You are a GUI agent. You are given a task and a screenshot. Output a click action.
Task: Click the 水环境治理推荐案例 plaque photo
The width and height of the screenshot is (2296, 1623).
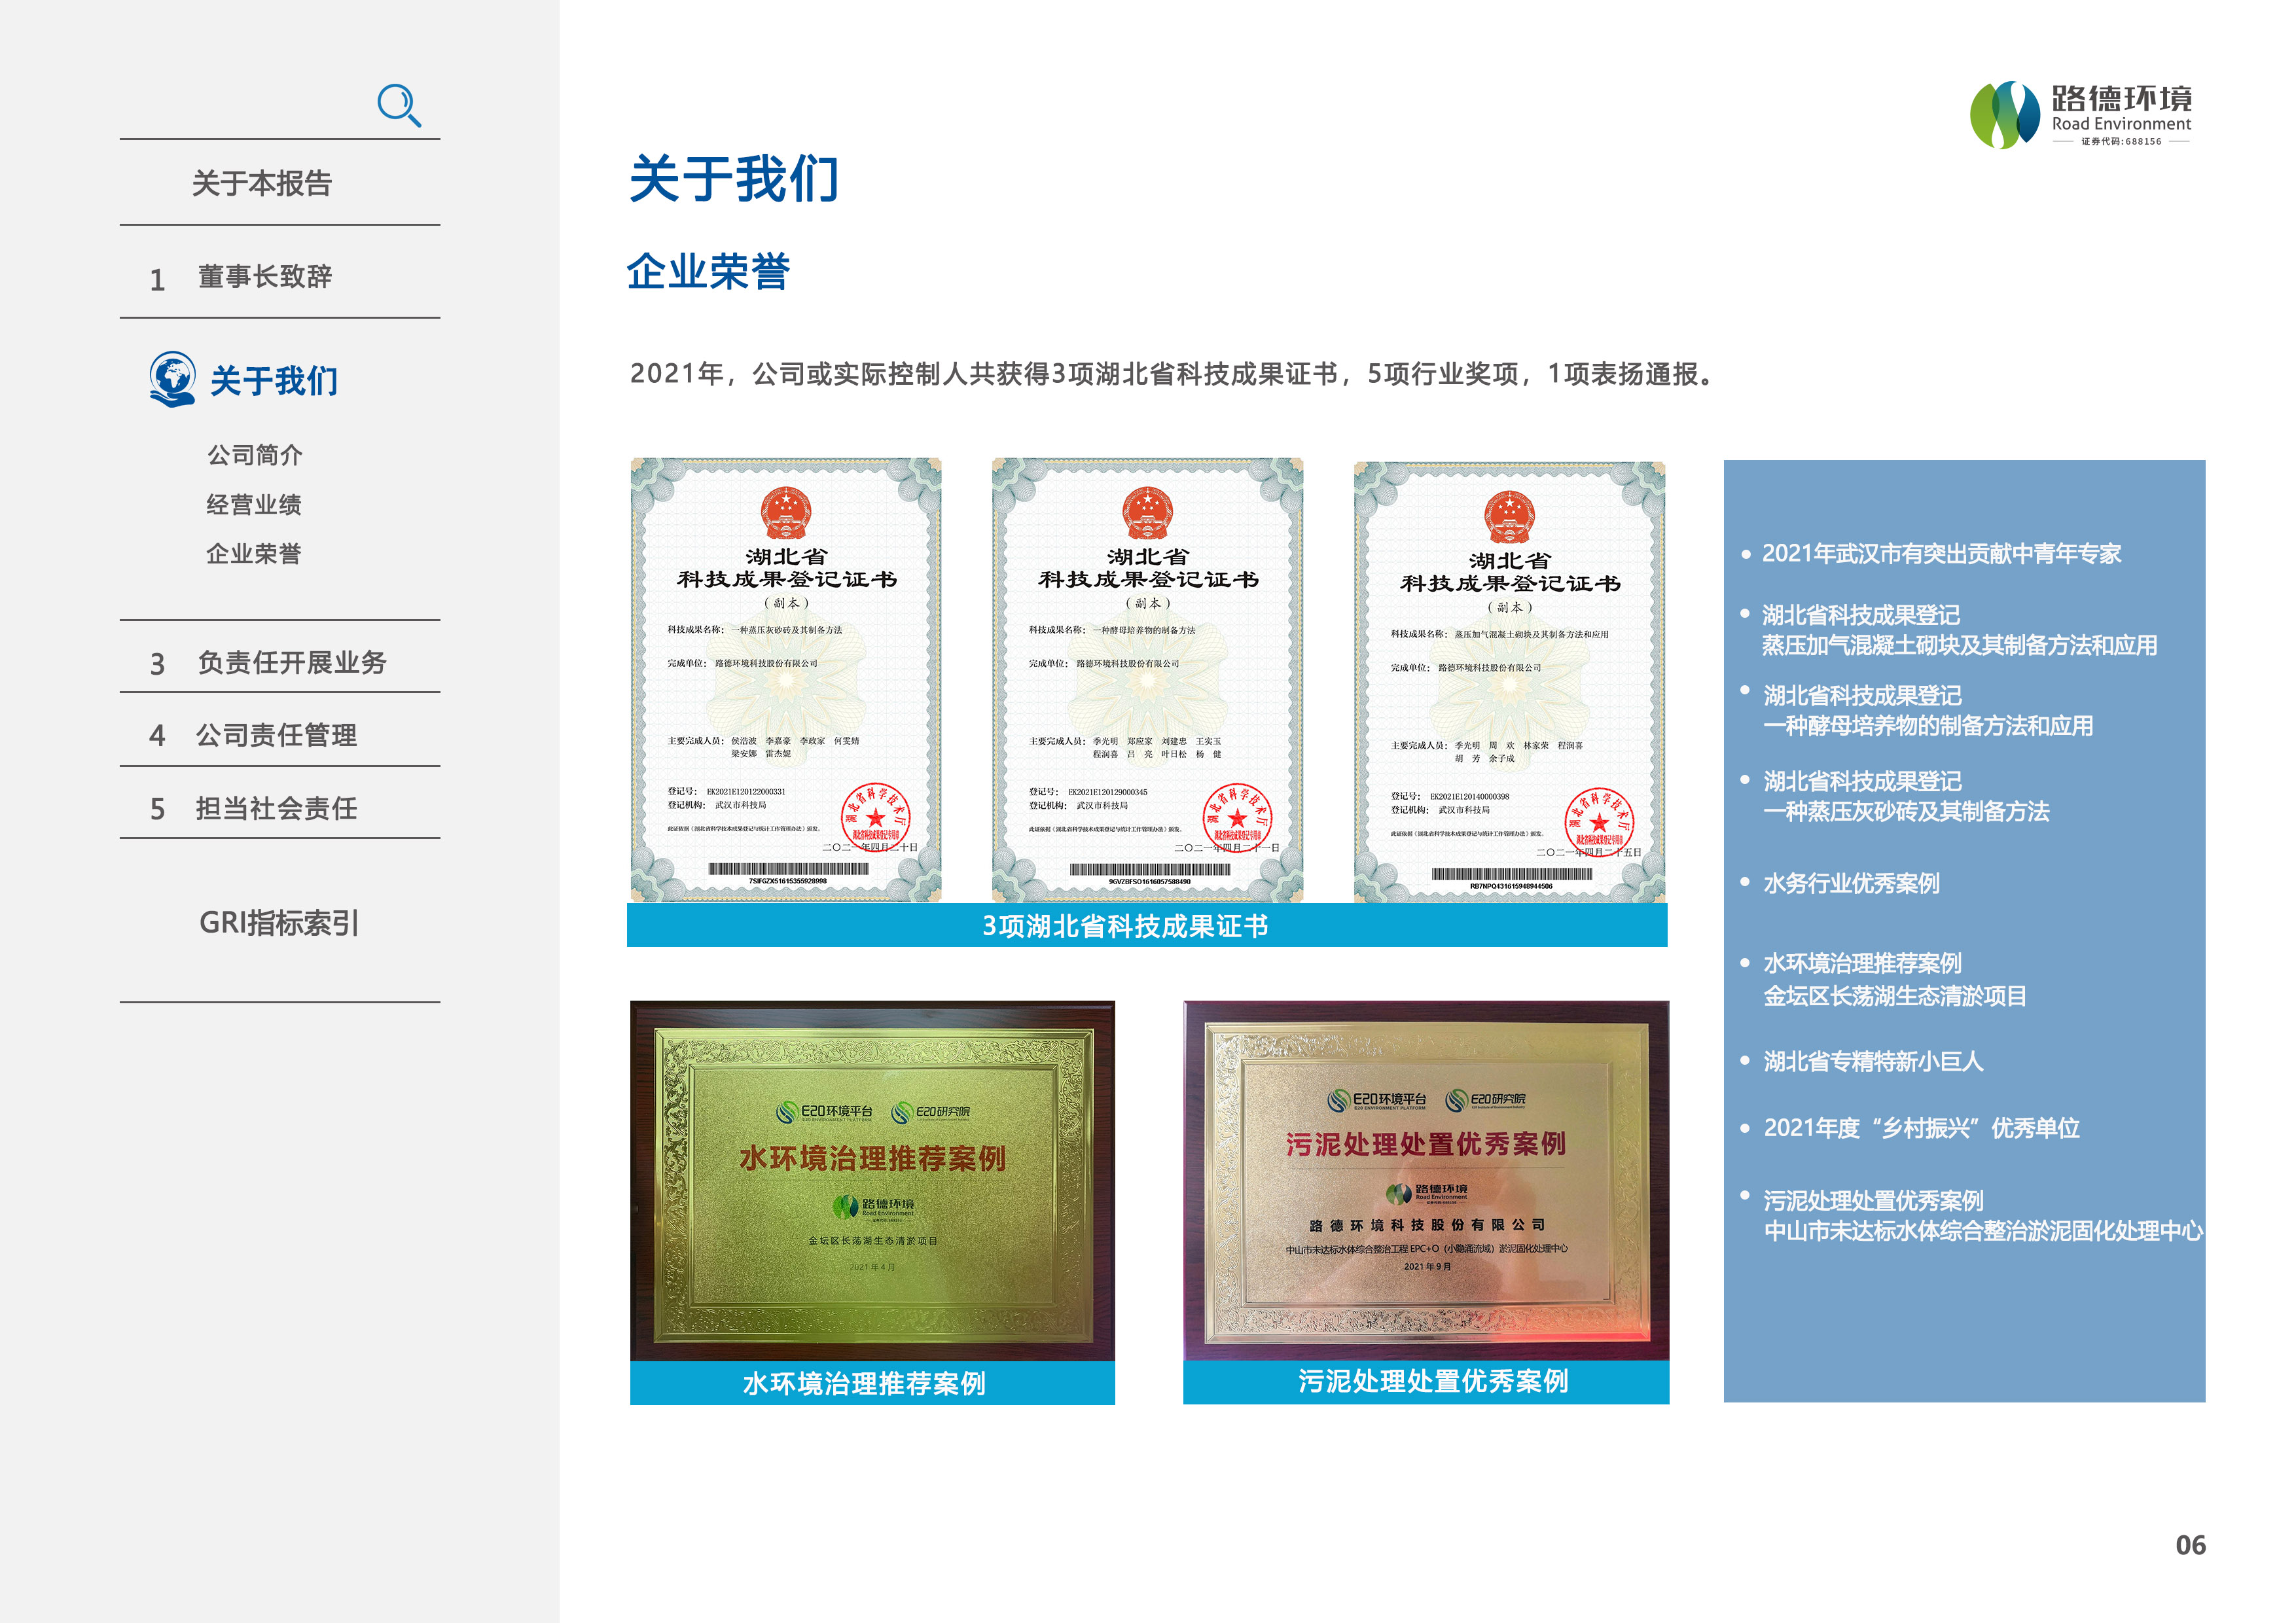pyautogui.click(x=872, y=1180)
